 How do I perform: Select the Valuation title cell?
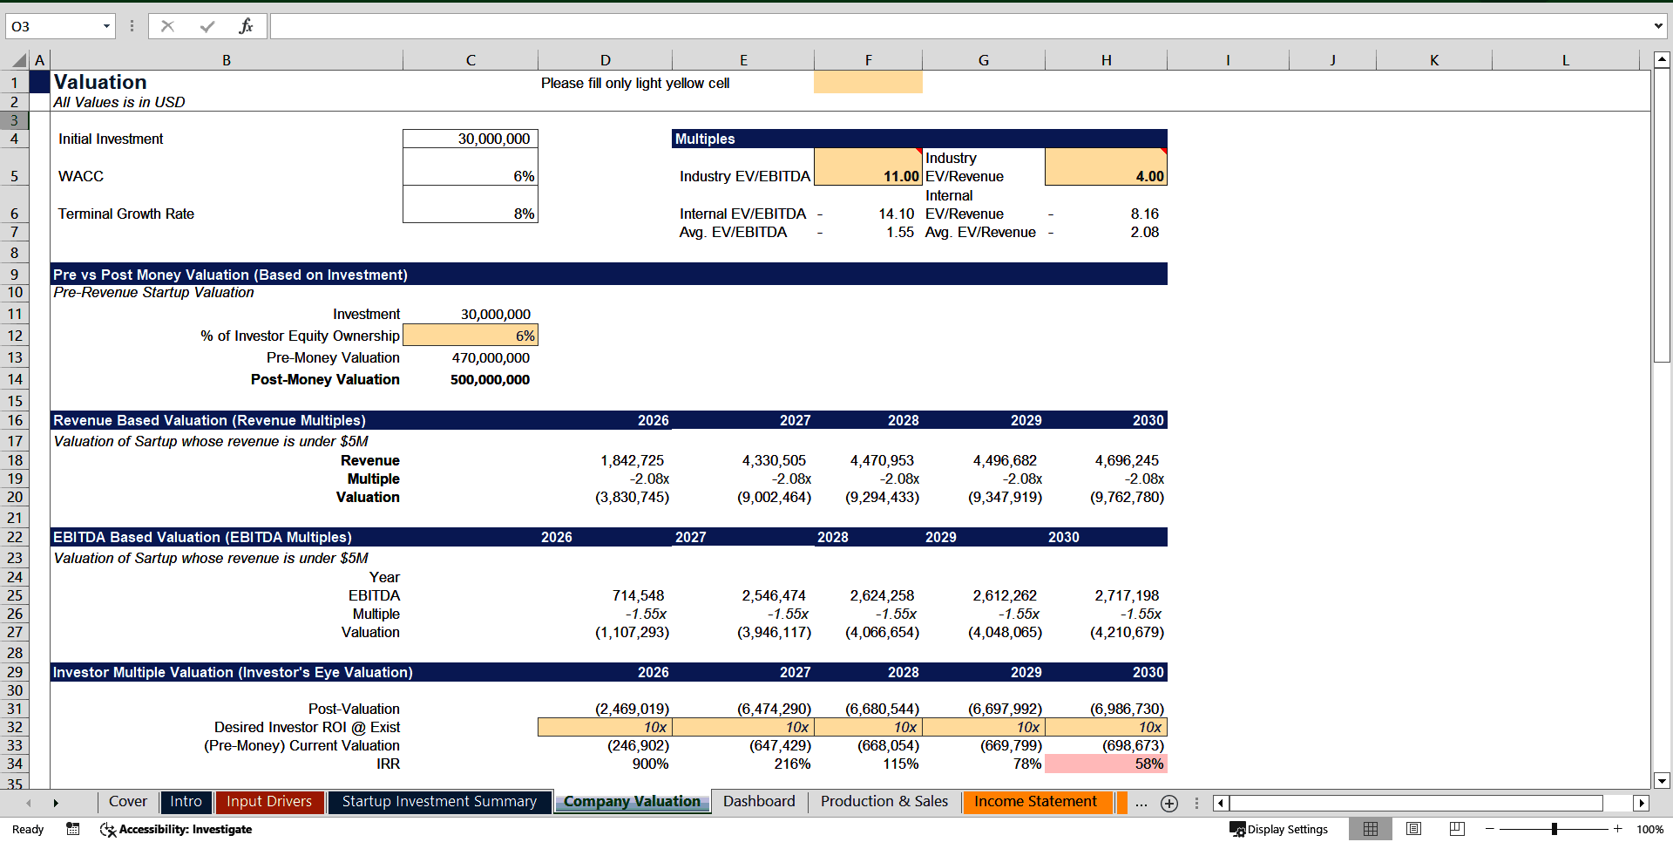[x=227, y=82]
